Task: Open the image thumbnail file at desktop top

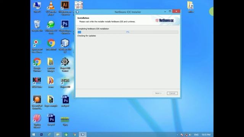Action: click(79, 5)
